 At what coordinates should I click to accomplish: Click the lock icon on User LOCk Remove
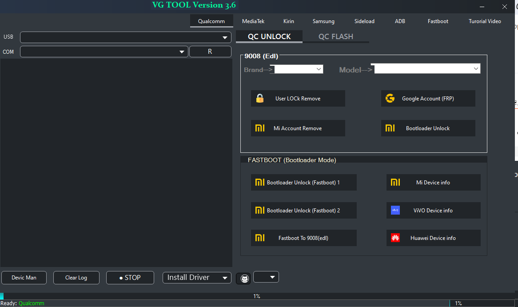pyautogui.click(x=259, y=99)
